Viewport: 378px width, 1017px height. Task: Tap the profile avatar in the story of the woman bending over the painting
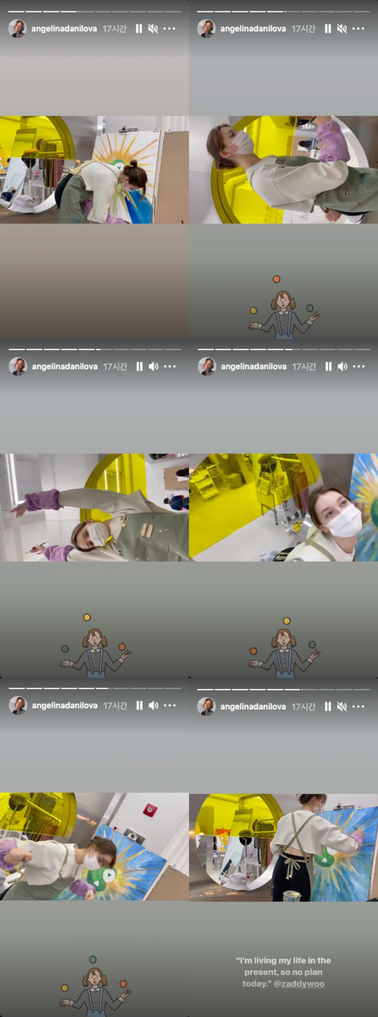click(17, 29)
